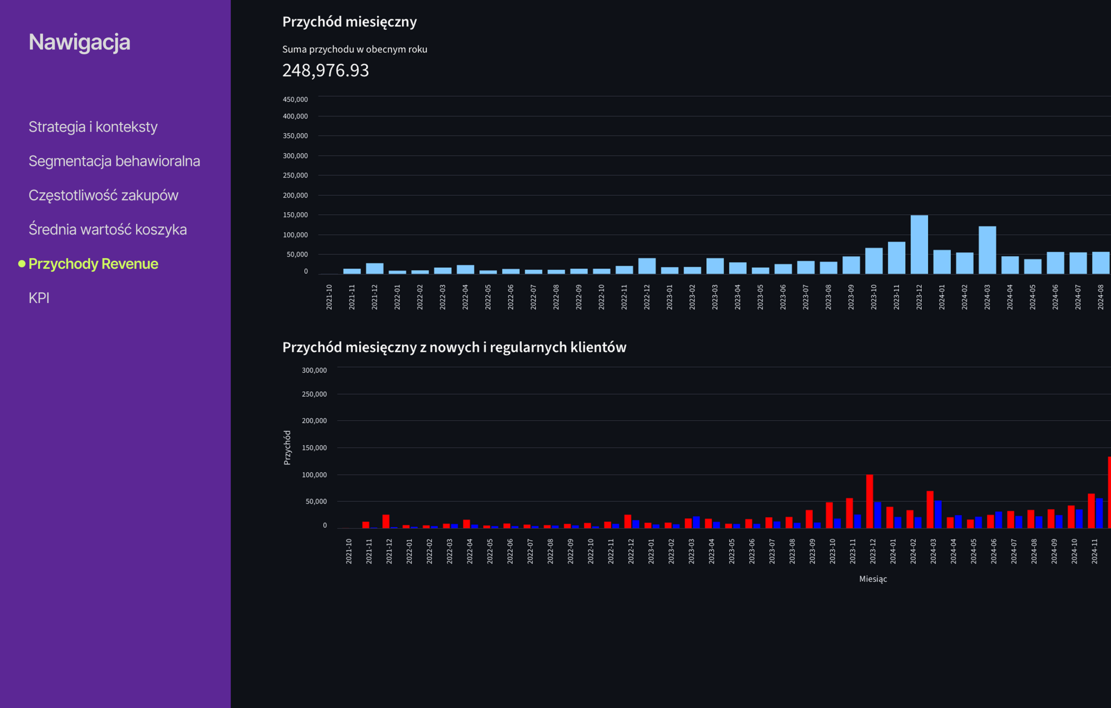Open Średnia wartość koszyka page
This screenshot has height=708, width=1111.
pyautogui.click(x=108, y=229)
